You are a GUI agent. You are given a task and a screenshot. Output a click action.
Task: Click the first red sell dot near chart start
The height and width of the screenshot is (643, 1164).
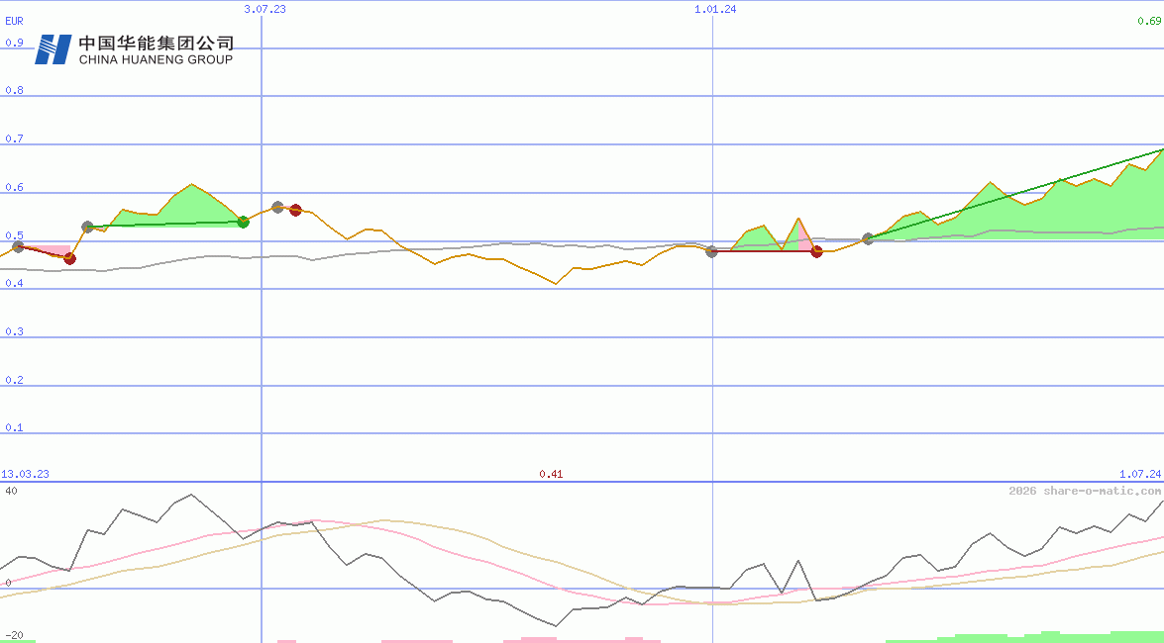click(69, 258)
